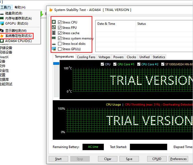Open the Statistics tab
The height and width of the screenshot is (165, 193).
pos(159,57)
